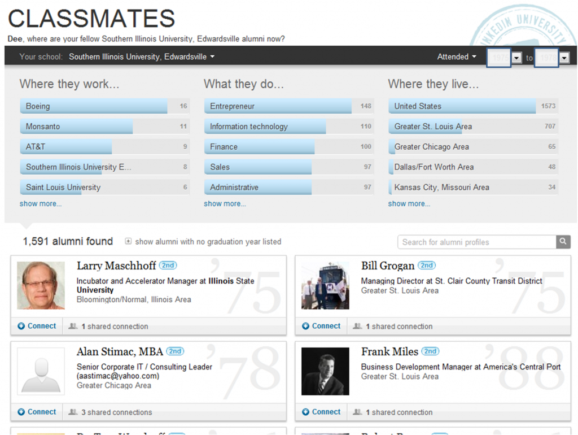Open the Your school dropdown
This screenshot has height=435, width=578.
pos(142,57)
